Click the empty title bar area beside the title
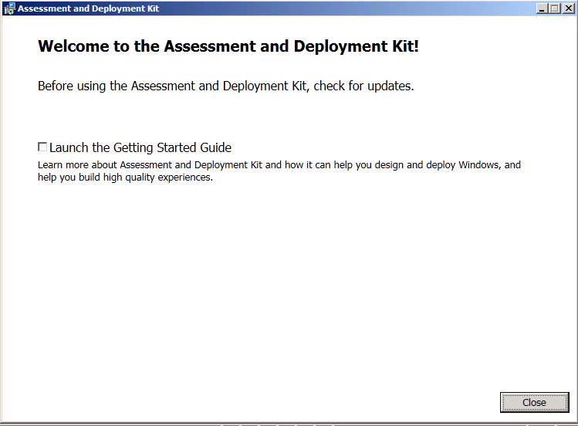 pos(346,8)
